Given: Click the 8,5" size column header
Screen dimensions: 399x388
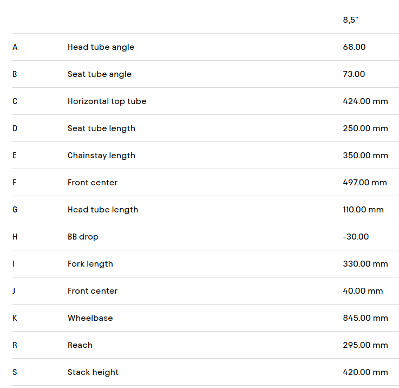Looking at the screenshot, I should click(350, 20).
